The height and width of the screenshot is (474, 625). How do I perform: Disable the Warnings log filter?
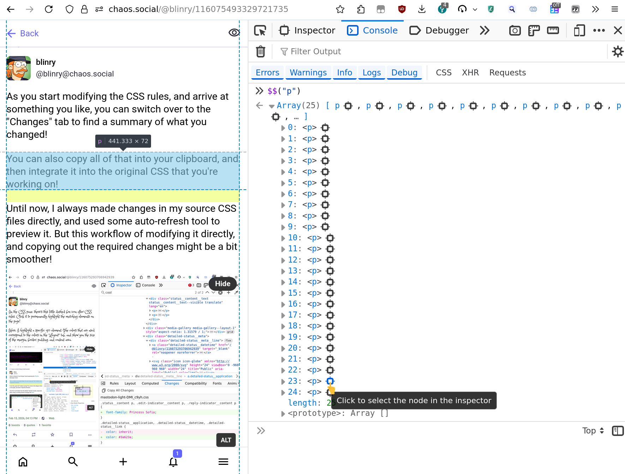point(308,72)
